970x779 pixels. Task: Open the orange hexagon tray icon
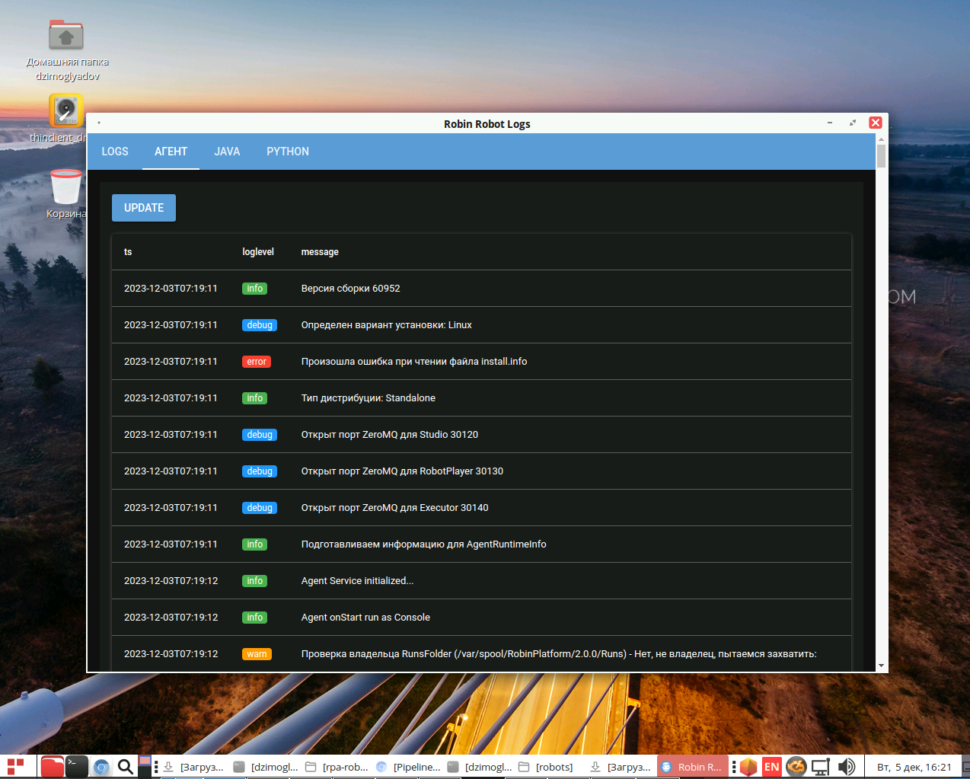pyautogui.click(x=748, y=767)
